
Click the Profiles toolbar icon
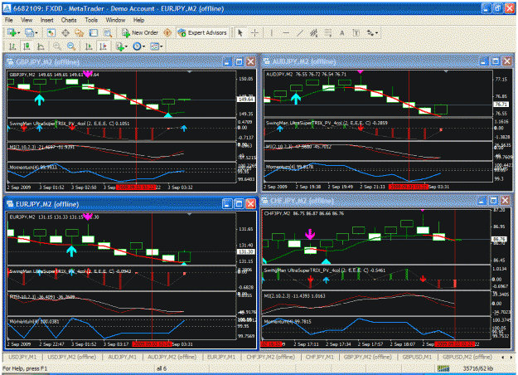29,32
